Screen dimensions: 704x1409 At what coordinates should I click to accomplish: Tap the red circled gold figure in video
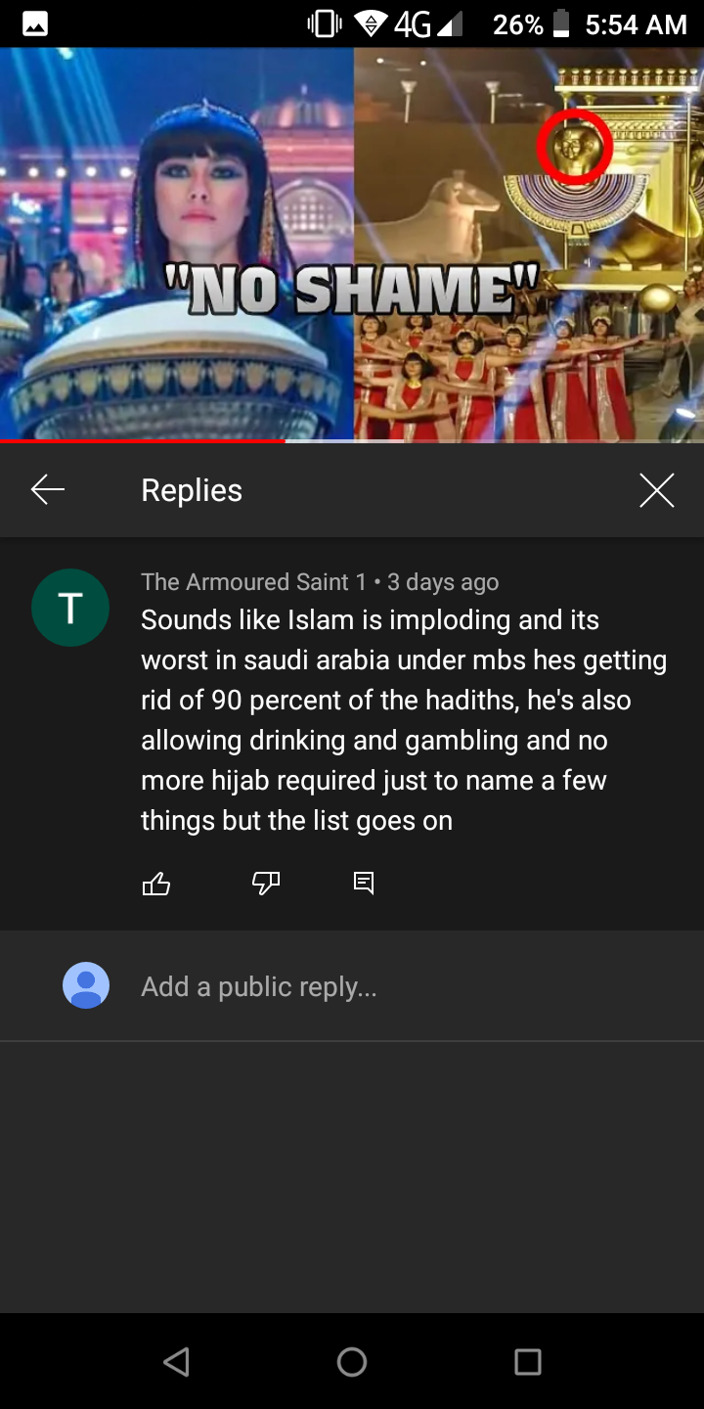coord(575,147)
